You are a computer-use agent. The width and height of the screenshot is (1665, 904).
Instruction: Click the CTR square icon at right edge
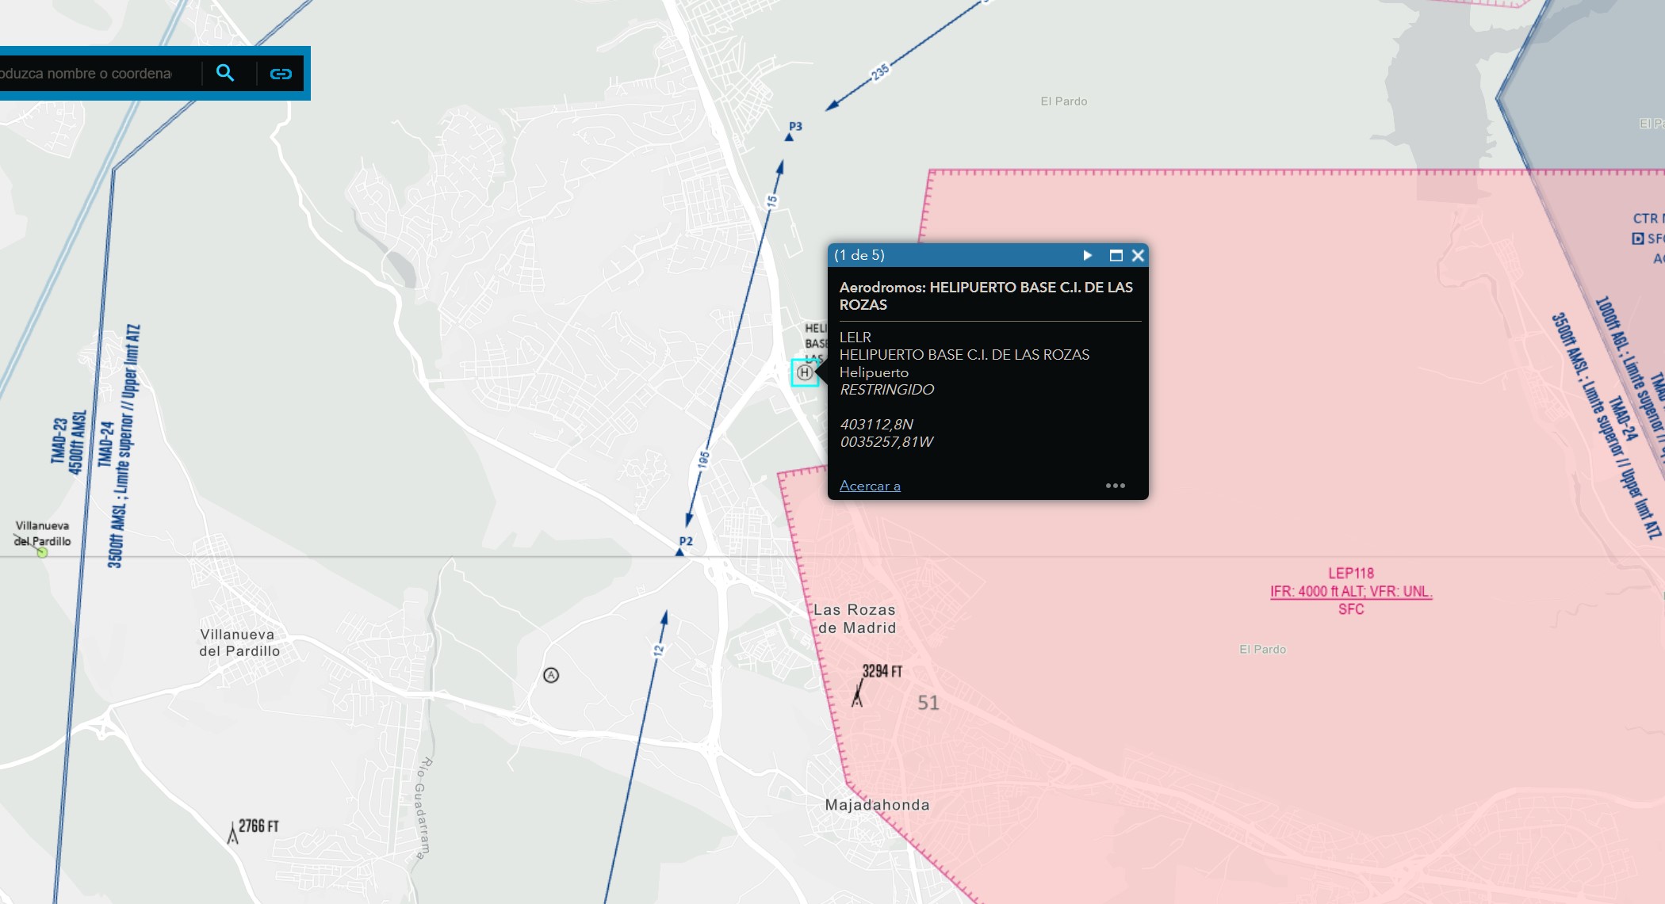click(x=1638, y=238)
